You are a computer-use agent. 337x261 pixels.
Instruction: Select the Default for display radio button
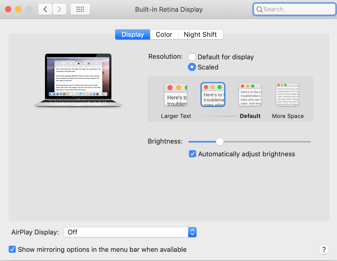pos(192,57)
